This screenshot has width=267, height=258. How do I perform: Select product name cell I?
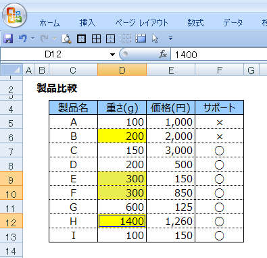point(73,235)
